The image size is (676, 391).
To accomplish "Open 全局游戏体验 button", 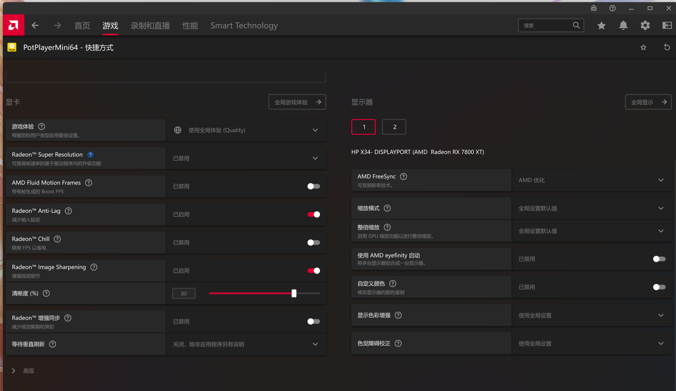I will tap(297, 102).
